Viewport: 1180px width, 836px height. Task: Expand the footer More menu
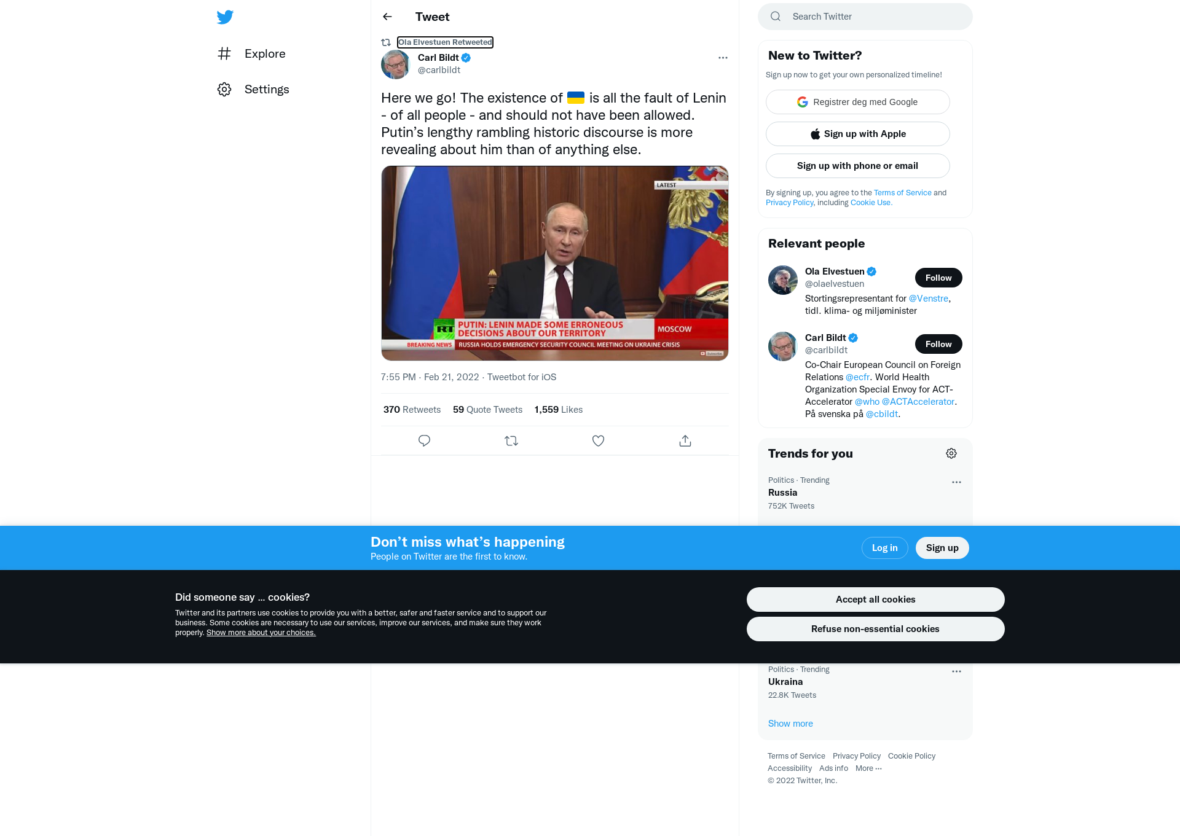pyautogui.click(x=868, y=768)
